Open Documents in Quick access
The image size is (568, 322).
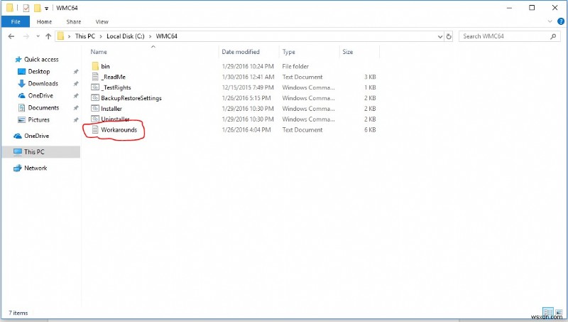point(43,108)
